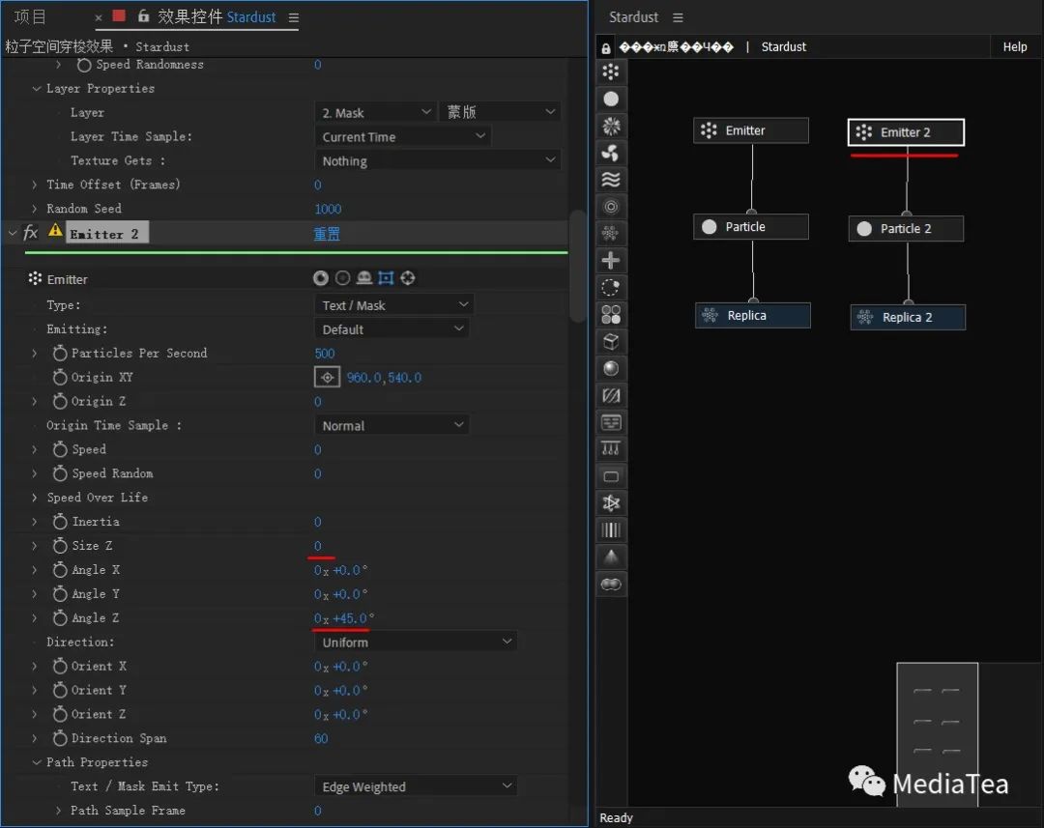Select the first Emitter node in the graph
The width and height of the screenshot is (1044, 828).
point(751,130)
